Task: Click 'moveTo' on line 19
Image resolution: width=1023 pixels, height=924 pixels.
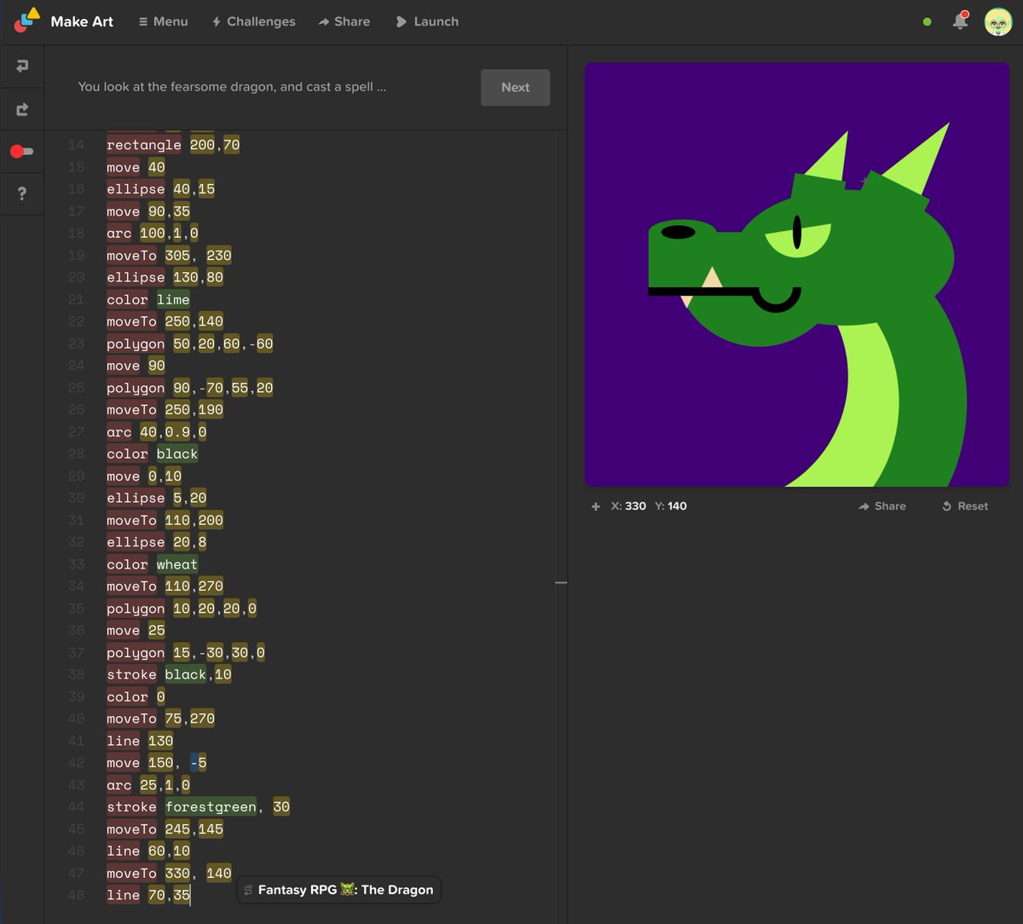Action: (131, 255)
